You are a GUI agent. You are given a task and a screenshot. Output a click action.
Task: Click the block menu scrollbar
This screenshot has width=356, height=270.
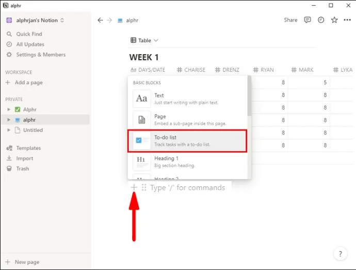249,96
